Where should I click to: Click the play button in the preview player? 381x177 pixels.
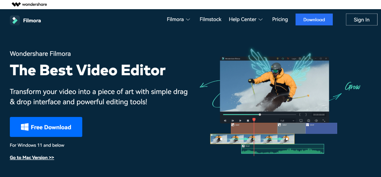point(240,120)
